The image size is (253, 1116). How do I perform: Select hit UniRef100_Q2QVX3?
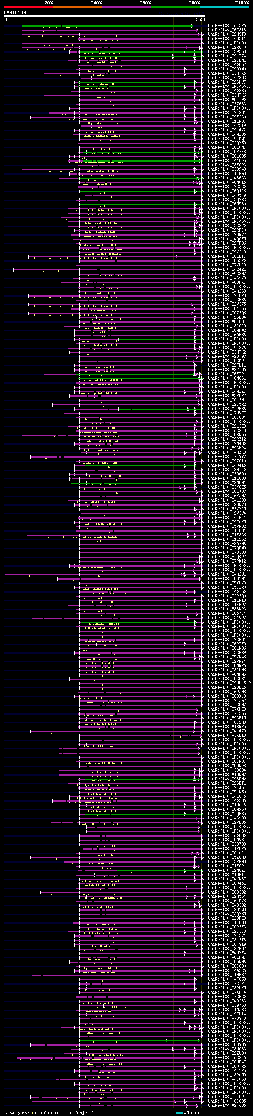point(227,200)
